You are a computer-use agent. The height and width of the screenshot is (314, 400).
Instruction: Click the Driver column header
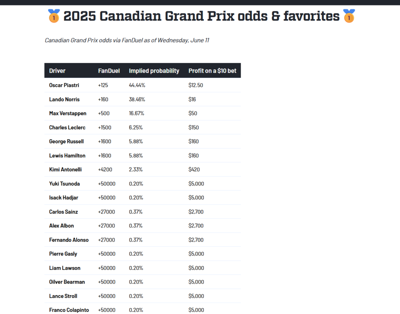point(57,71)
